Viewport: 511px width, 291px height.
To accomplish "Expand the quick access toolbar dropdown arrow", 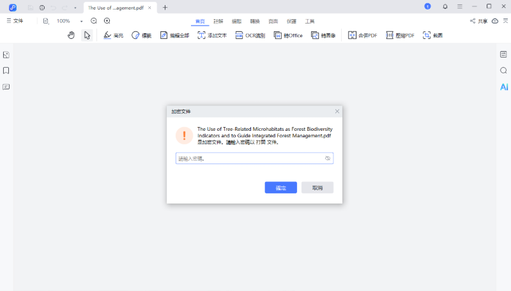I will 75,7.
